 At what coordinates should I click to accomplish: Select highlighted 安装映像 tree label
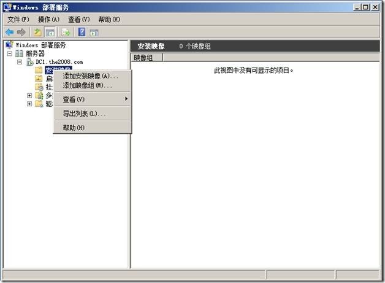click(x=58, y=69)
